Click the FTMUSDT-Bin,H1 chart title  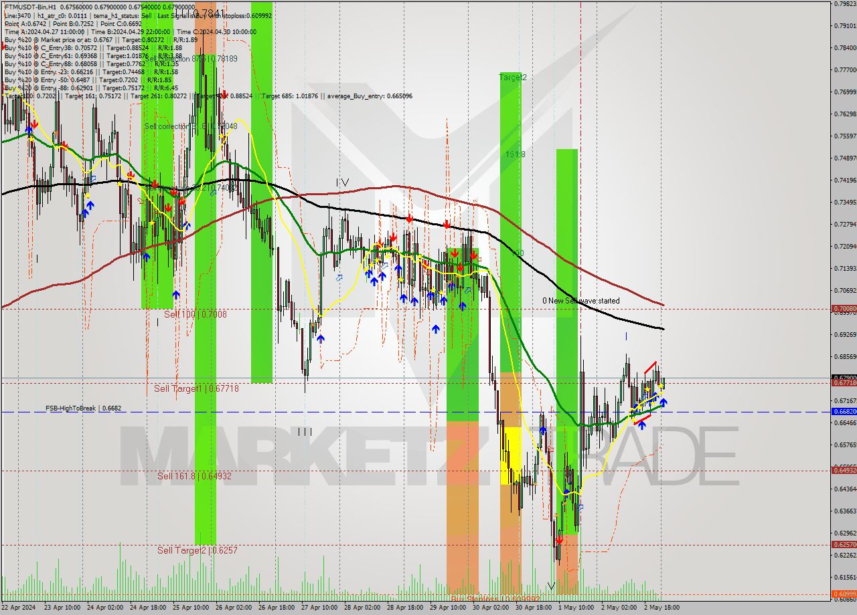[x=32, y=7]
